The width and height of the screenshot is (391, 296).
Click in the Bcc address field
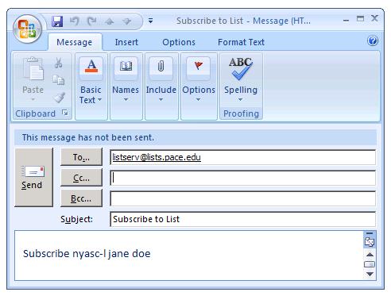click(x=242, y=198)
